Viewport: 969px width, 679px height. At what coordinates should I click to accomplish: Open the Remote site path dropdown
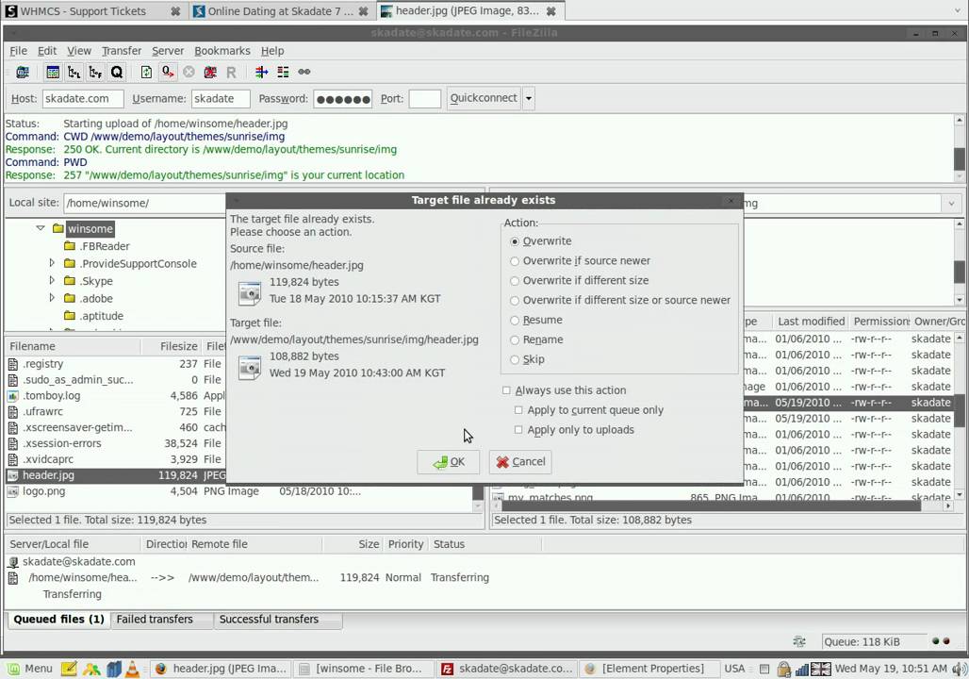click(x=951, y=203)
